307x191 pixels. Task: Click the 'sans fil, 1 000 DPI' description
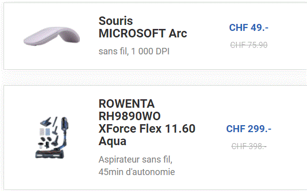tap(134, 51)
